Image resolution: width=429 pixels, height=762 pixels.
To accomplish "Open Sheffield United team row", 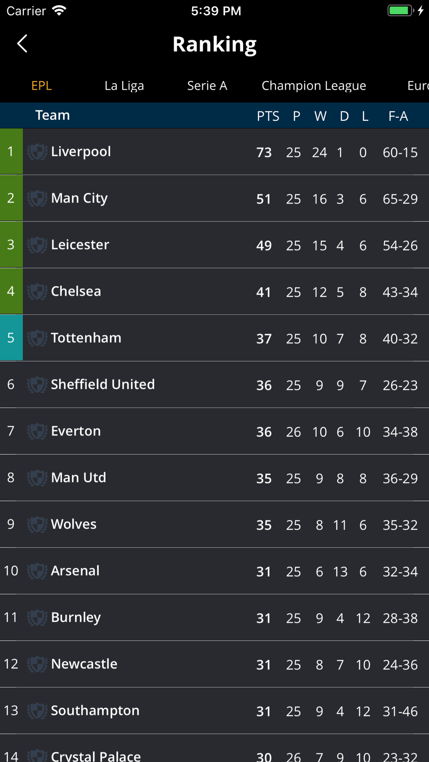I will click(x=214, y=384).
